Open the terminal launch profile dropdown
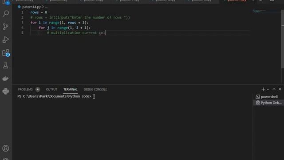This screenshot has height=160, width=284. pos(268,89)
